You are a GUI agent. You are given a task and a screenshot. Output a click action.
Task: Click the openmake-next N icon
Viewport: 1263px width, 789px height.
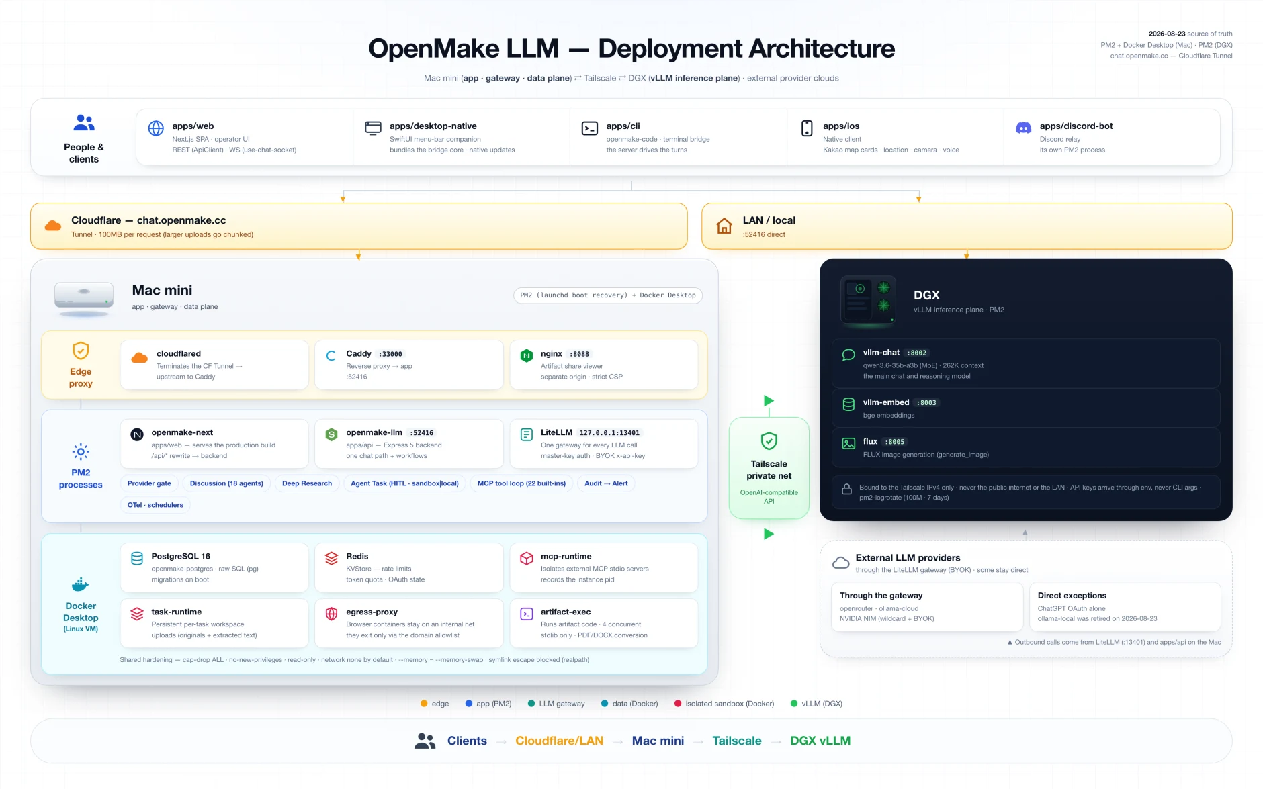[137, 435]
